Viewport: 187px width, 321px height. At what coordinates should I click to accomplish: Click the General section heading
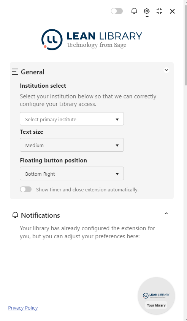(32, 72)
